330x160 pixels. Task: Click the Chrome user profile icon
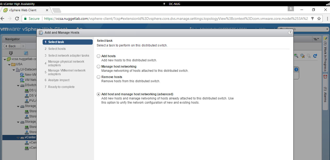click(x=290, y=9)
